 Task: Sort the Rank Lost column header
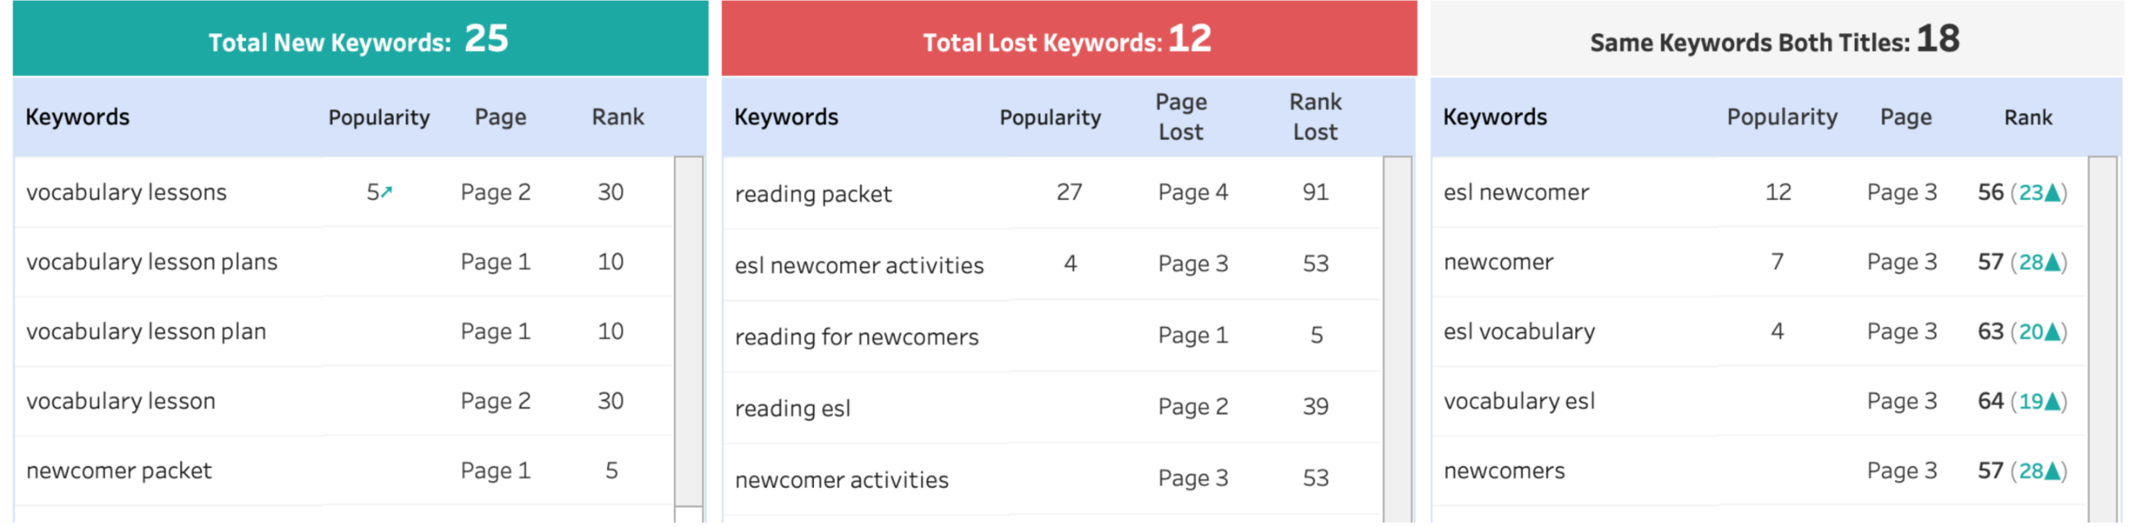pos(1316,116)
